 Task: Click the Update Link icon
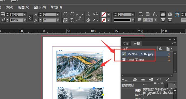pos(159,80)
